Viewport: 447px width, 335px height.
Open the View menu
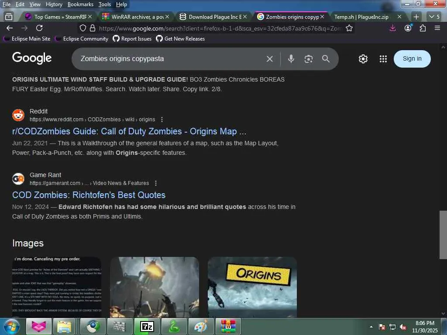click(35, 4)
